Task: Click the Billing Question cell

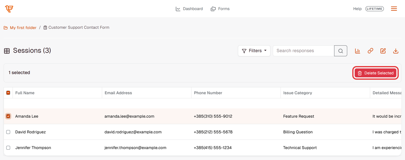Action: 298,132
